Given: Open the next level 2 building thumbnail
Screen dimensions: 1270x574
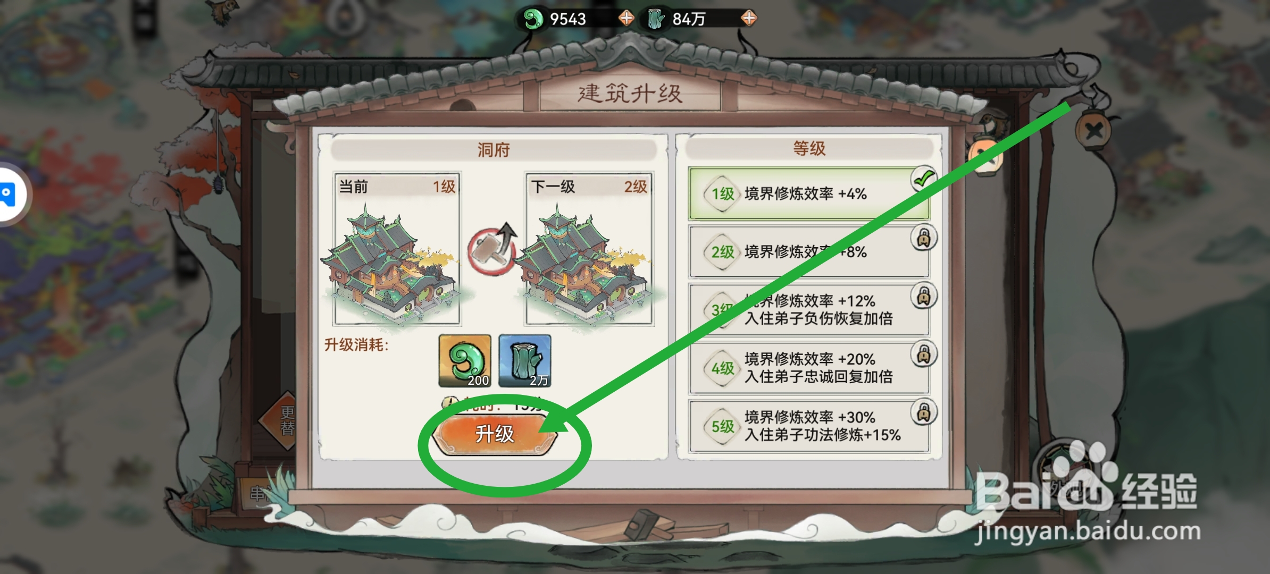Looking at the screenshot, I should [x=589, y=249].
